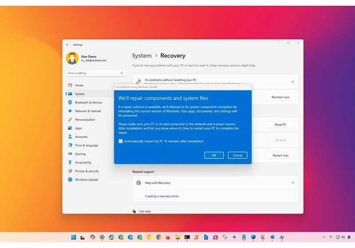Click the Reinstall now button
This screenshot has width=355, height=248.
[x=280, y=97]
